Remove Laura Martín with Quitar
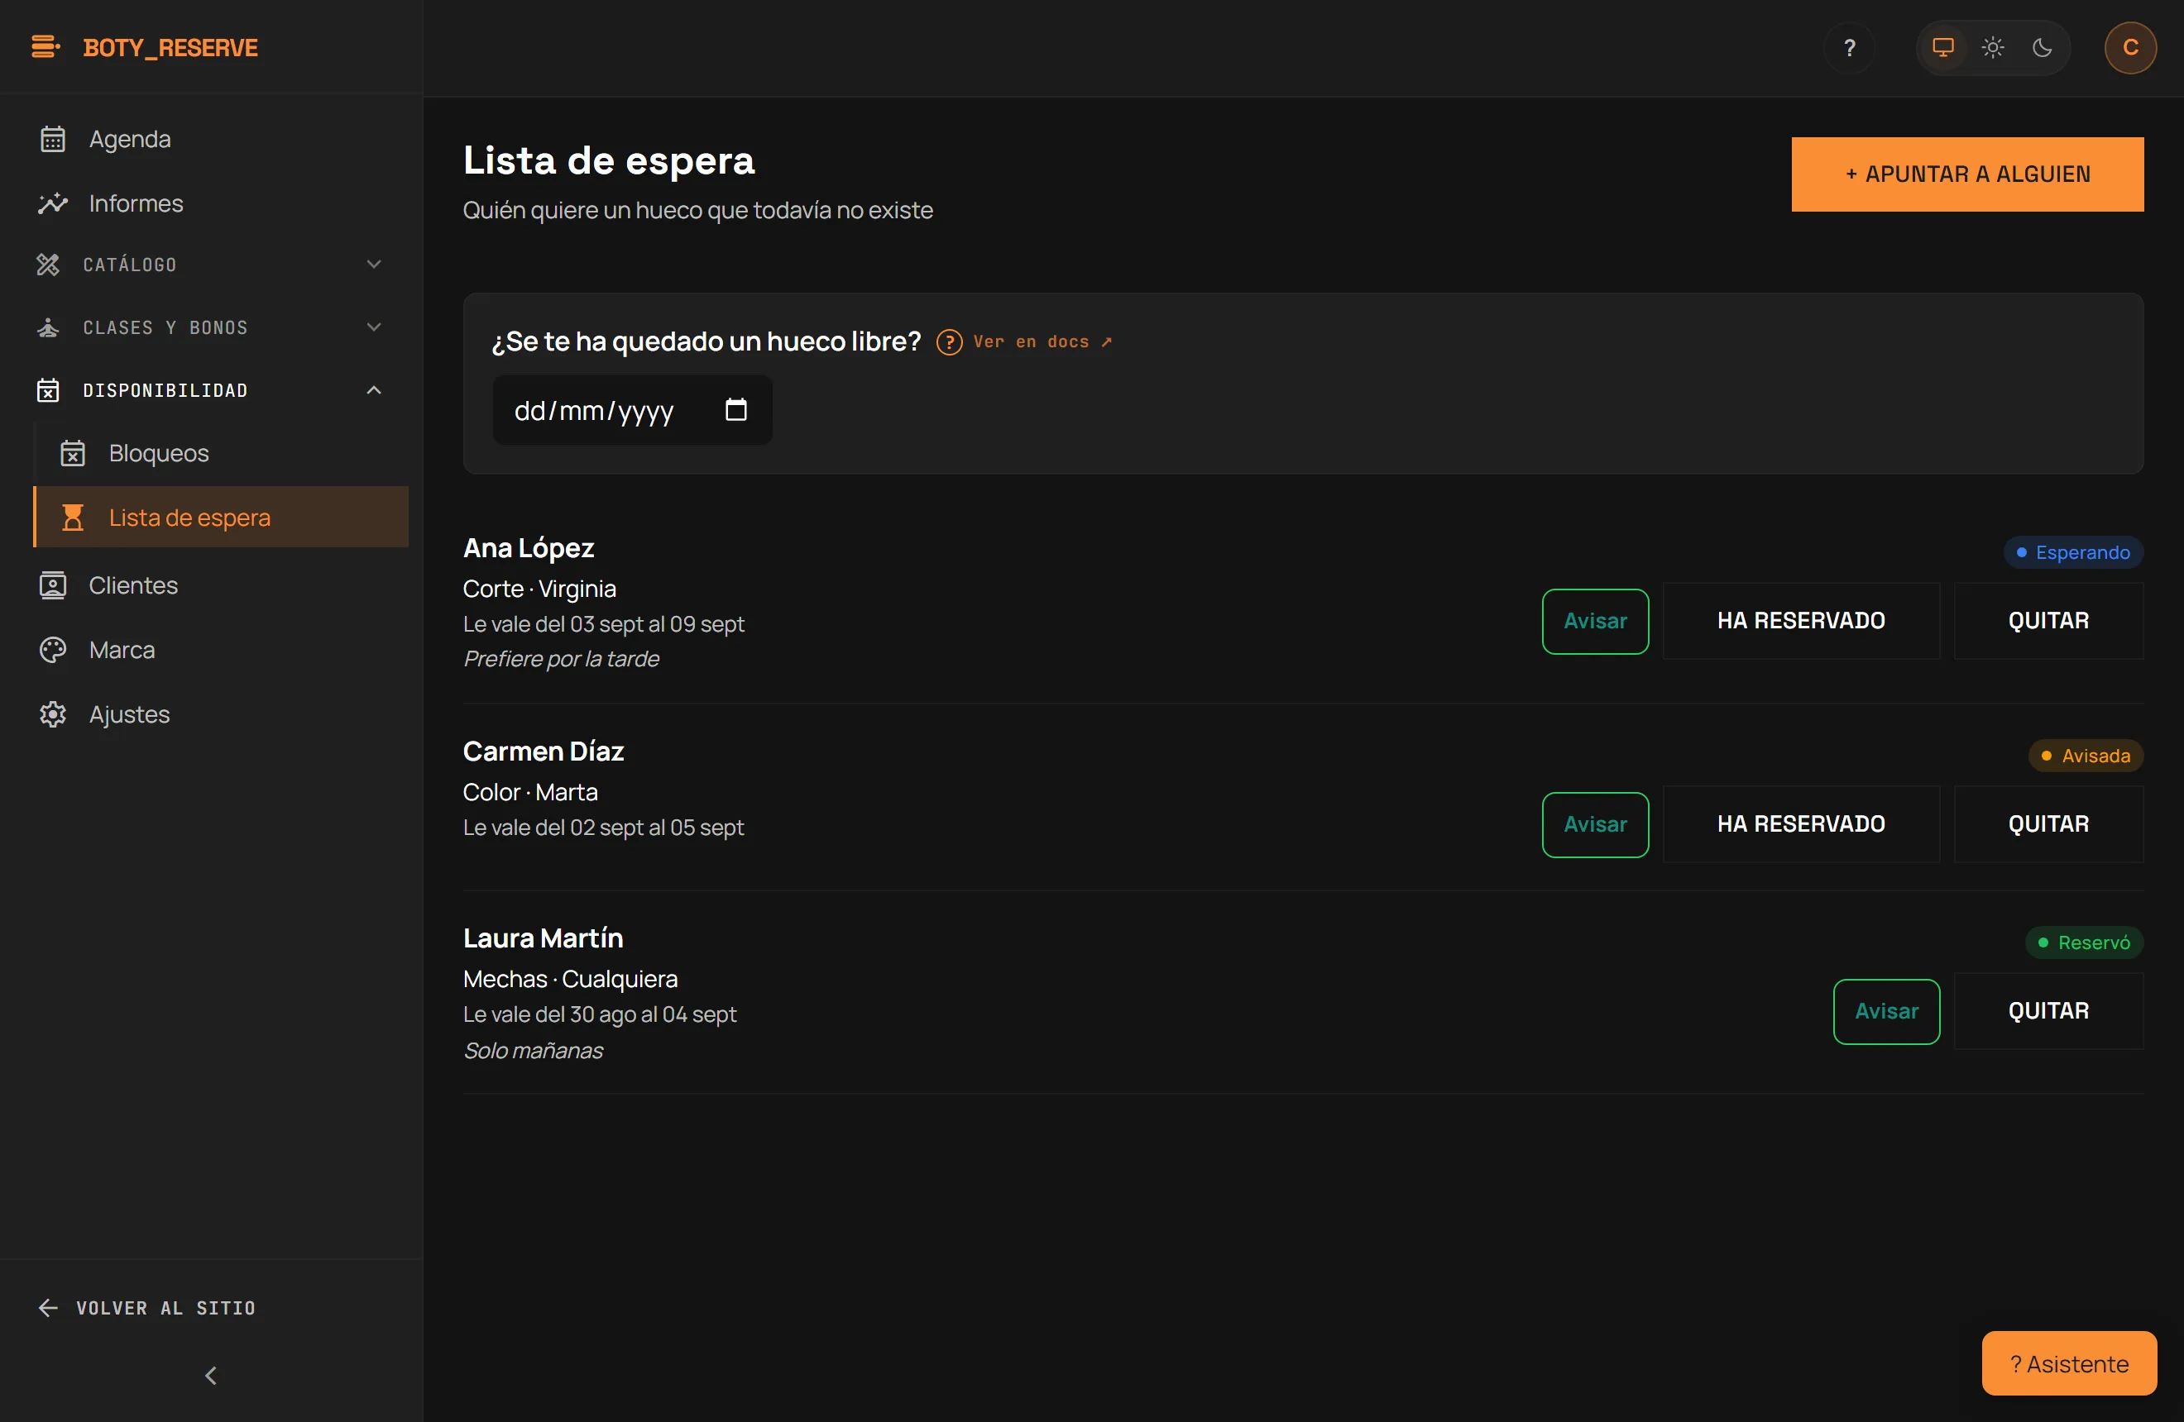 tap(2048, 1011)
